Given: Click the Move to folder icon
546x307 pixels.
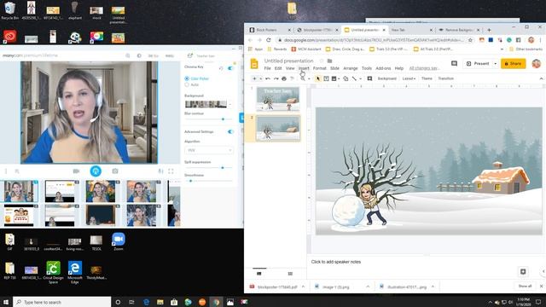Looking at the screenshot, I should 329,61.
